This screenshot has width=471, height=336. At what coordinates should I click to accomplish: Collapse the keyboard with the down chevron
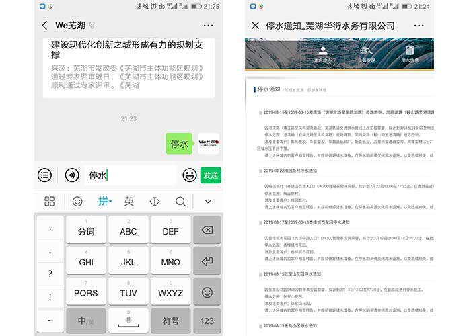click(x=208, y=201)
